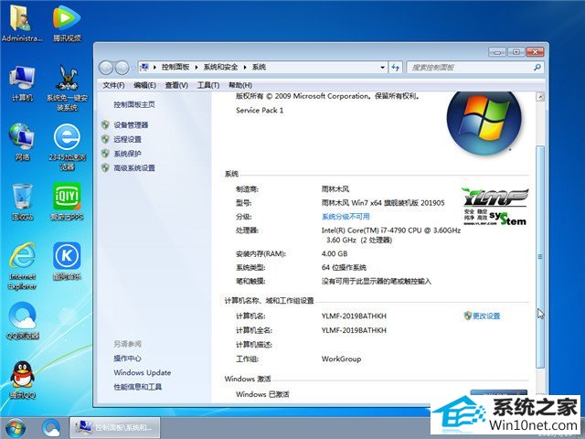Select the 4.00 GB RAM value
Viewport: 585px width, 439px height.
(x=335, y=254)
